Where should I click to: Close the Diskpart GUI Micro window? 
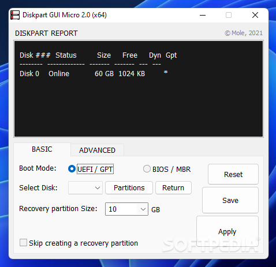[255, 15]
